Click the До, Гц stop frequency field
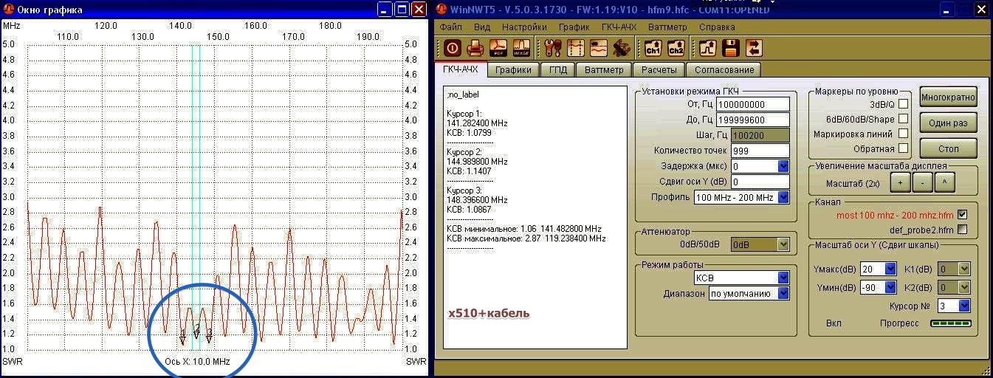Viewport: 993px width, 378px height. 753,120
